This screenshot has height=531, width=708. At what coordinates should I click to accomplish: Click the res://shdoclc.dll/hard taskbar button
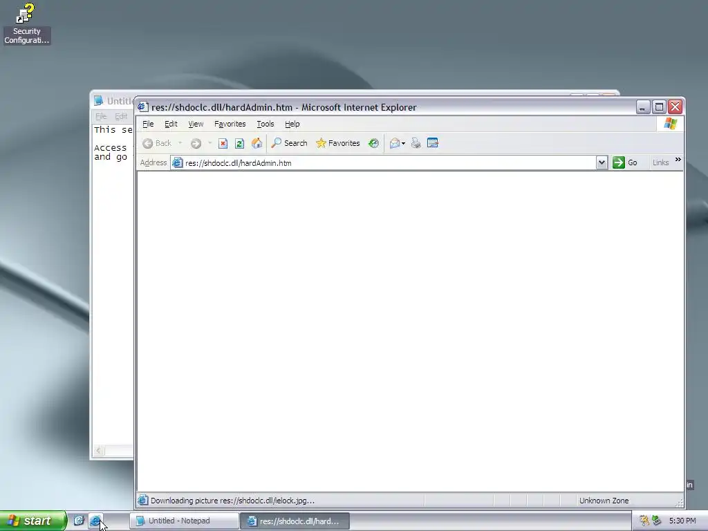pyautogui.click(x=295, y=521)
